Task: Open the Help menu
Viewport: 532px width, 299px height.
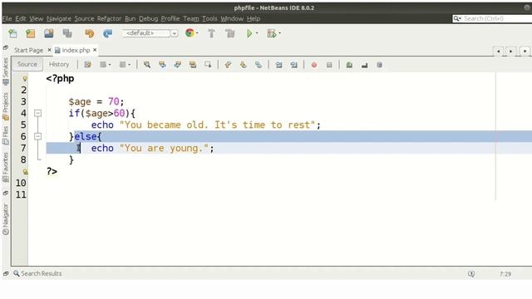Action: pyautogui.click(x=254, y=18)
